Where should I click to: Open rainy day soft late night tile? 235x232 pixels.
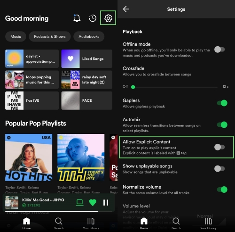tap(87, 80)
